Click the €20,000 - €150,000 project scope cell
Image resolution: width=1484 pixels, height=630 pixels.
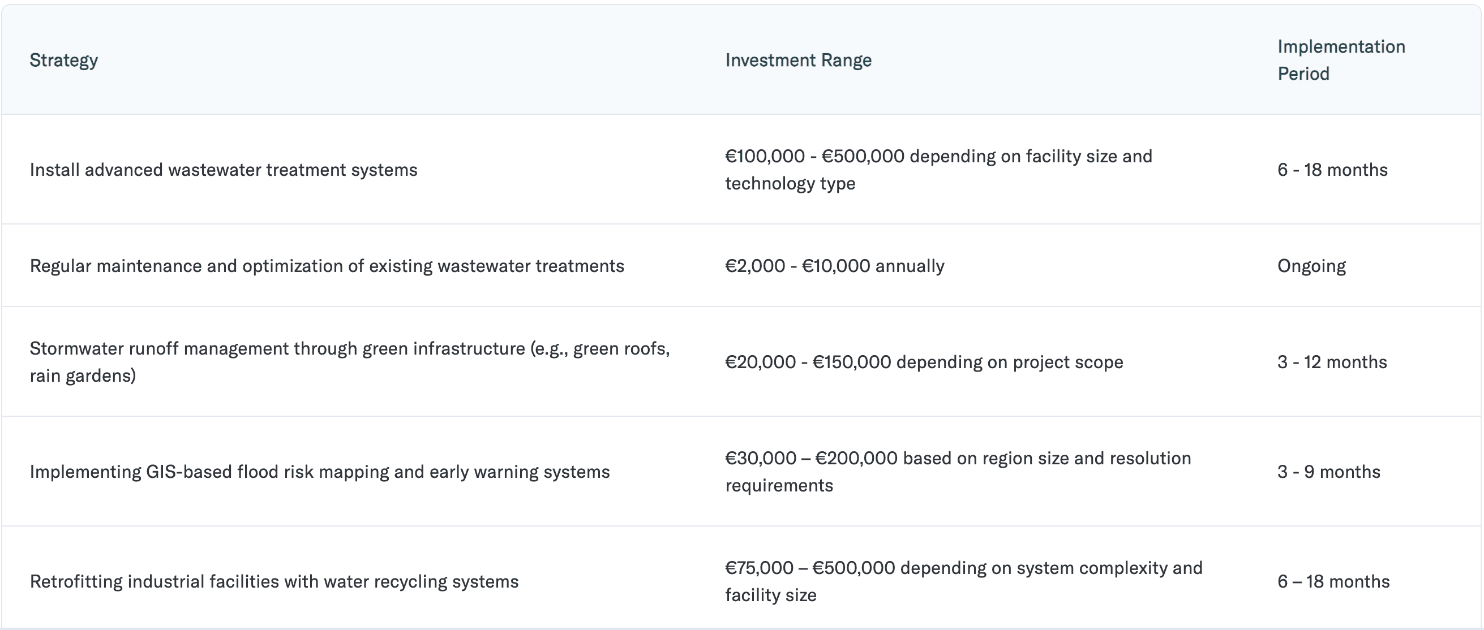coord(924,362)
